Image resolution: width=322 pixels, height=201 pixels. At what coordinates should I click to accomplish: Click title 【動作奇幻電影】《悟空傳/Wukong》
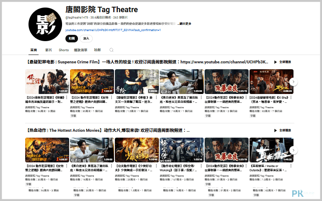click(x=179, y=168)
